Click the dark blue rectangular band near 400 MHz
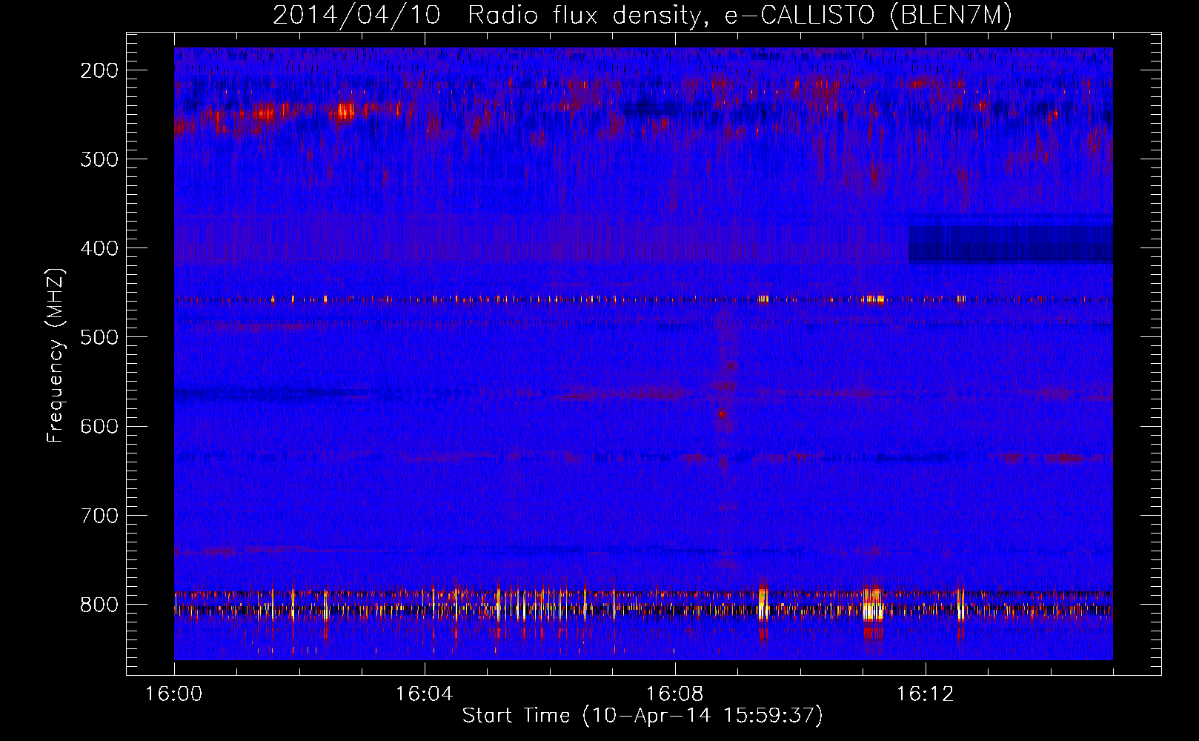1199x741 pixels. click(x=1010, y=245)
